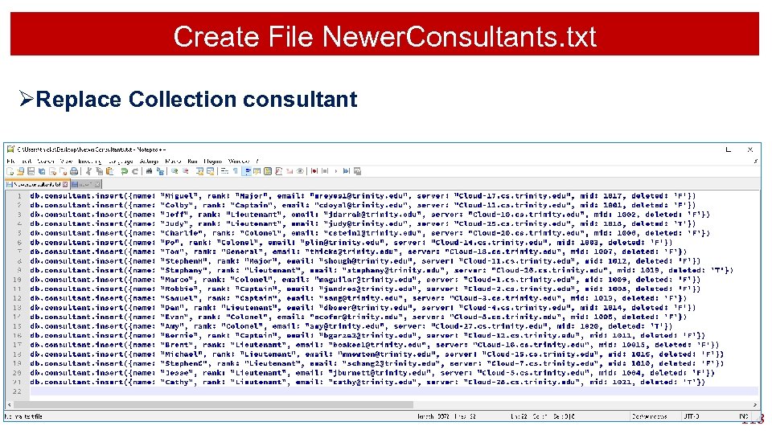
Task: Open the Language menu
Action: 120,161
